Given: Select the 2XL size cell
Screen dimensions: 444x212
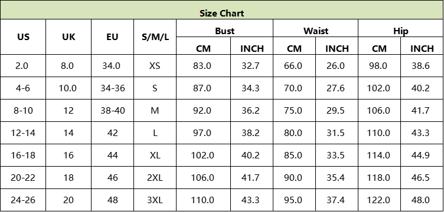Looking at the screenshot, I should tap(155, 178).
